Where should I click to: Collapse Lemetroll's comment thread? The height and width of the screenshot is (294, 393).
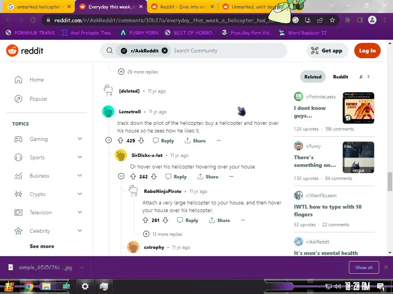click(109, 140)
